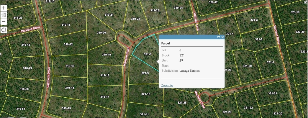Close the Parcel info popup

(222, 37)
